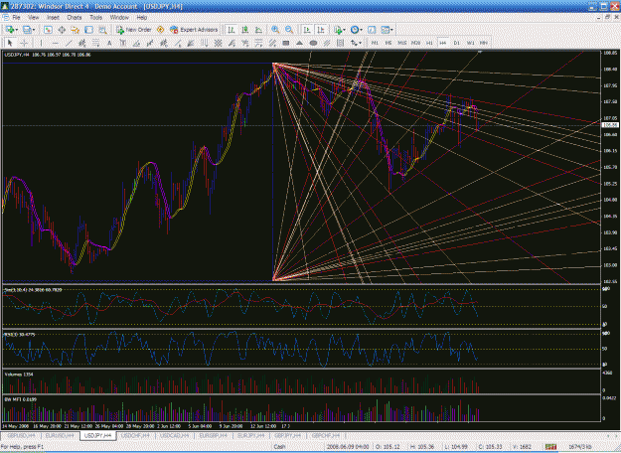This screenshot has height=453, width=621.
Task: Toggle chart auto scroll
Action: [x=307, y=30]
